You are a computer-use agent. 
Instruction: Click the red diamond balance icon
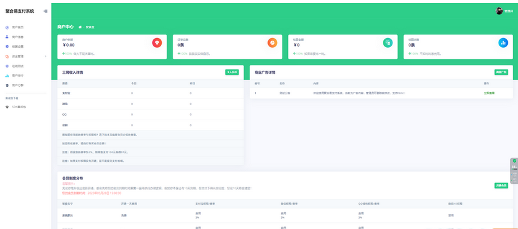coord(157,43)
